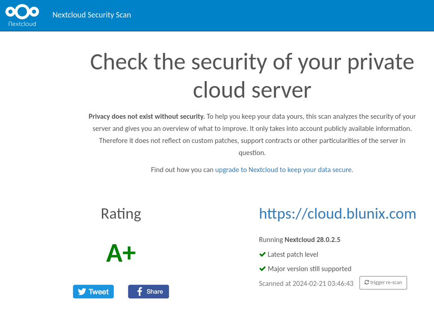Image resolution: width=434 pixels, height=311 pixels.
Task: Select the green A+ rating symbol
Action: tap(120, 252)
